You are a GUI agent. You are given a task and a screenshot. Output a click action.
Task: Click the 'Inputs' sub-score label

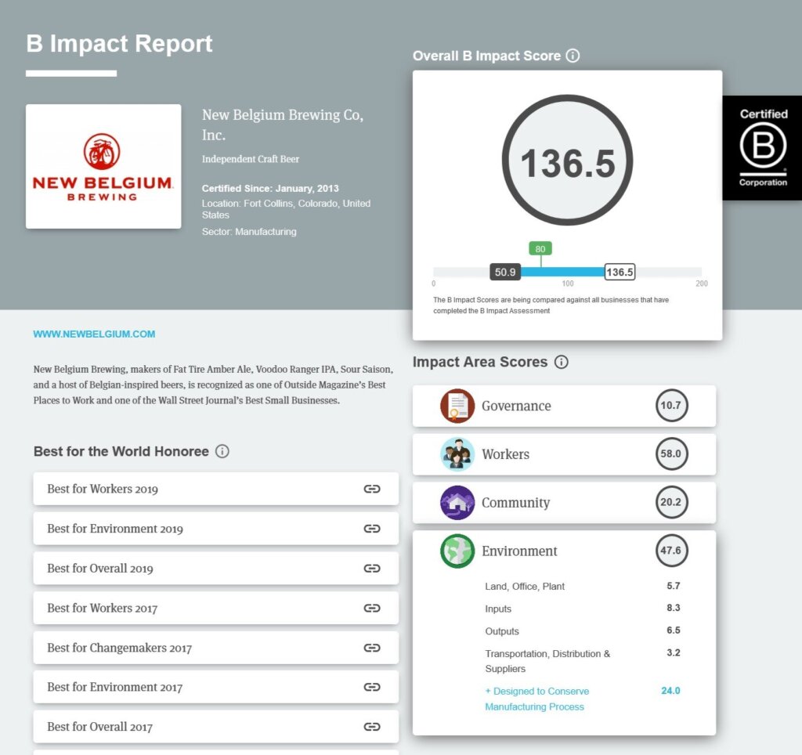[498, 609]
